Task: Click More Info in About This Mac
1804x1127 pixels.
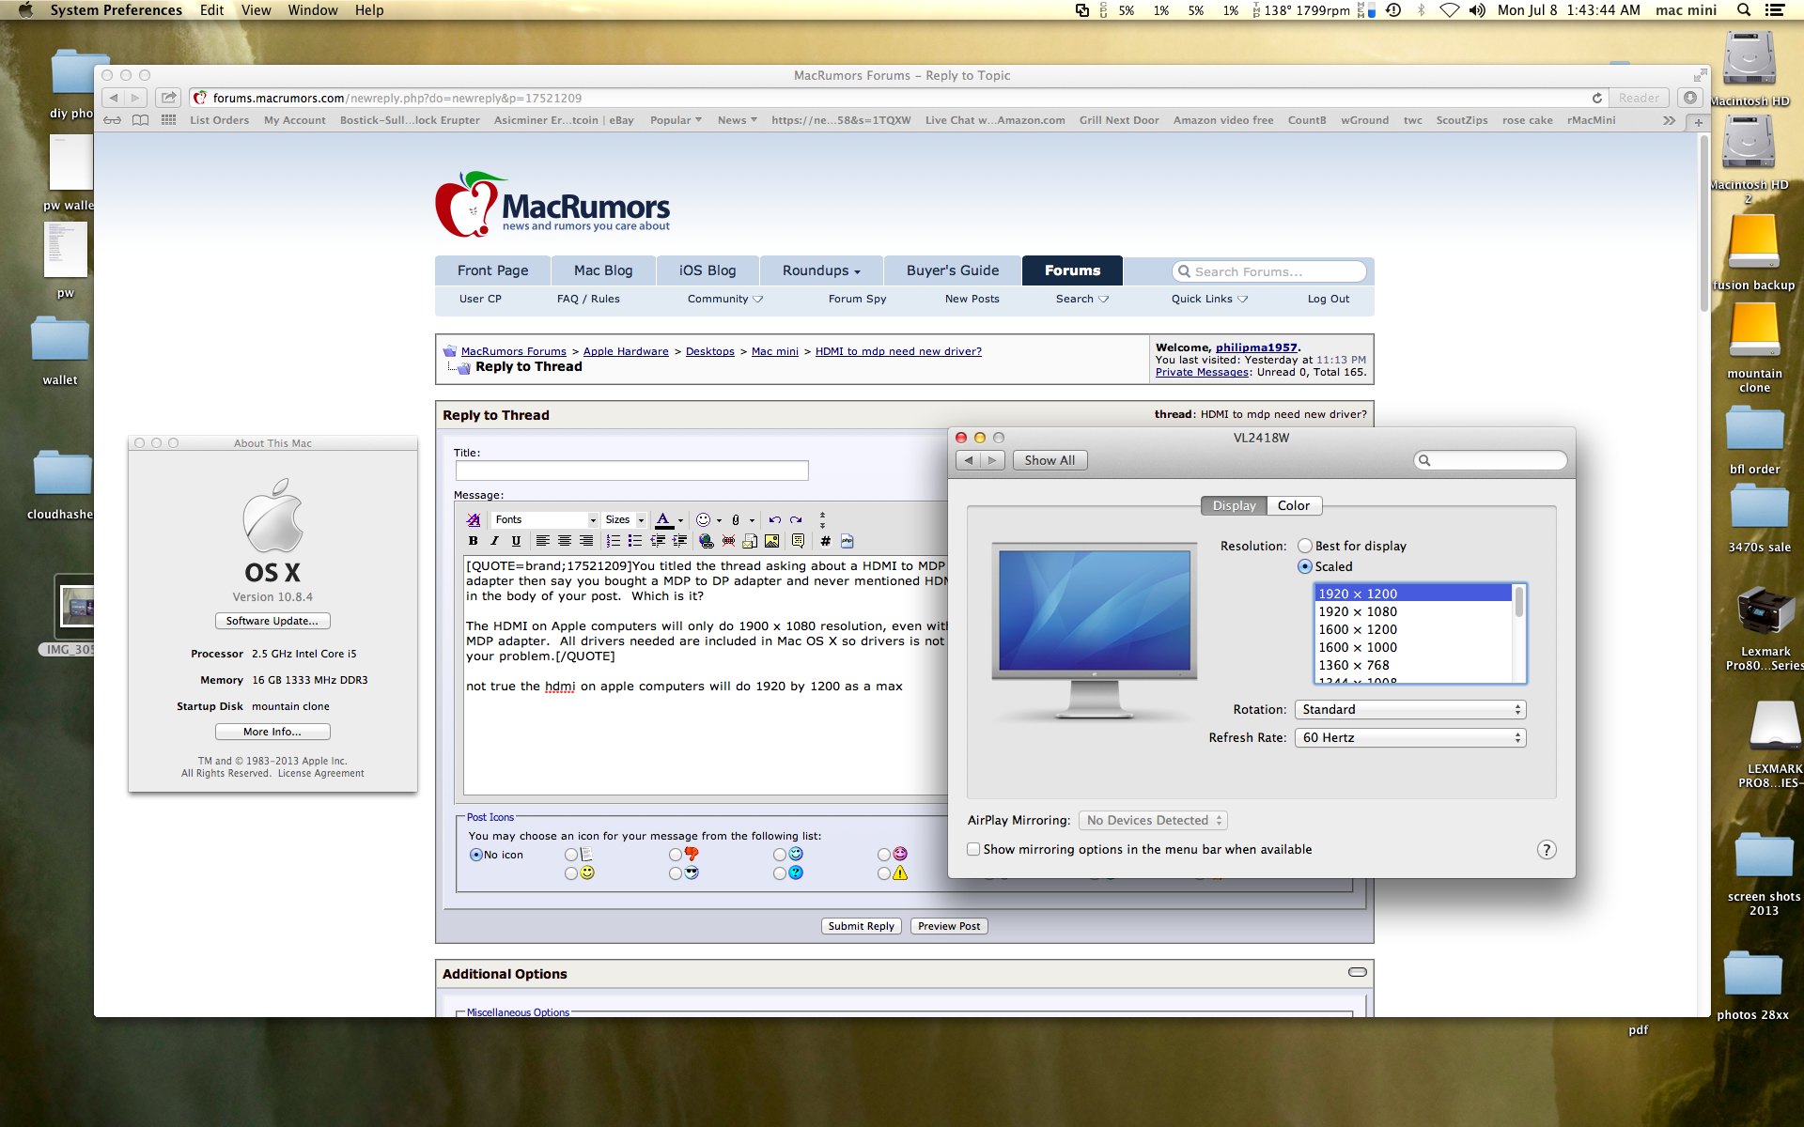Action: click(x=272, y=732)
